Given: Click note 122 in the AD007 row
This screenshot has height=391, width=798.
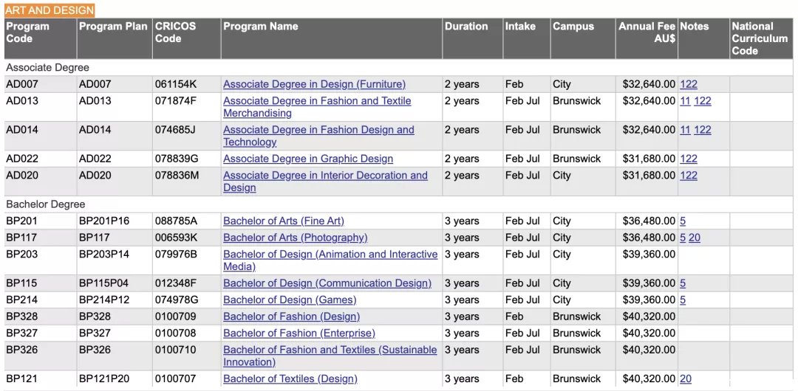Looking at the screenshot, I should coord(689,84).
